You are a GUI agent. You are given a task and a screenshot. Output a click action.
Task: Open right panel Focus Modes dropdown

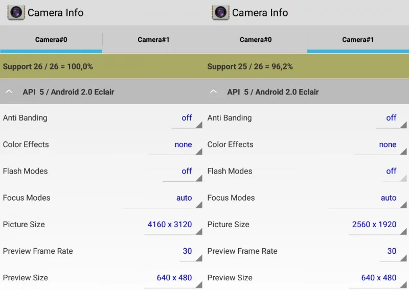click(367, 198)
